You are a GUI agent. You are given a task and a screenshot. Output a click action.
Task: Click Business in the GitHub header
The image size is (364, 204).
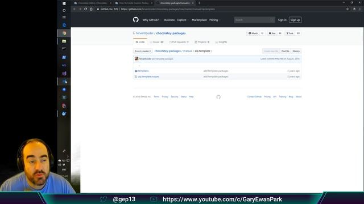169,20
